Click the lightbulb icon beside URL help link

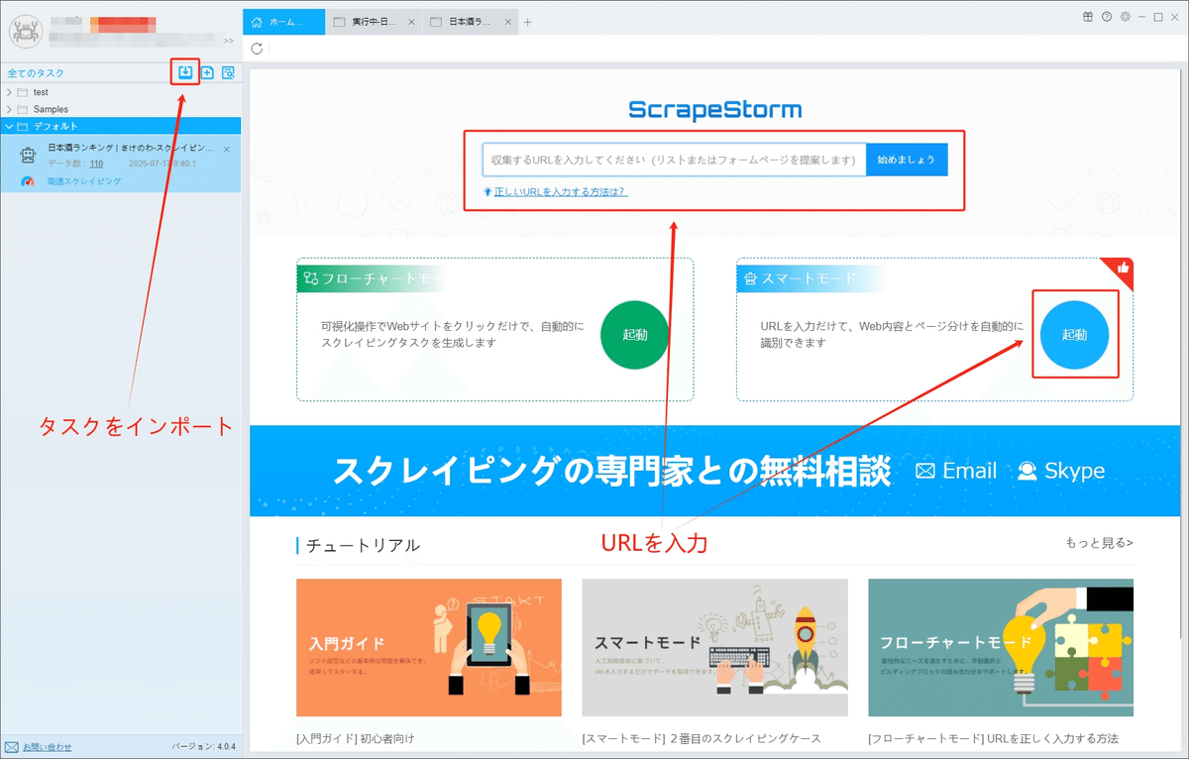click(x=487, y=192)
